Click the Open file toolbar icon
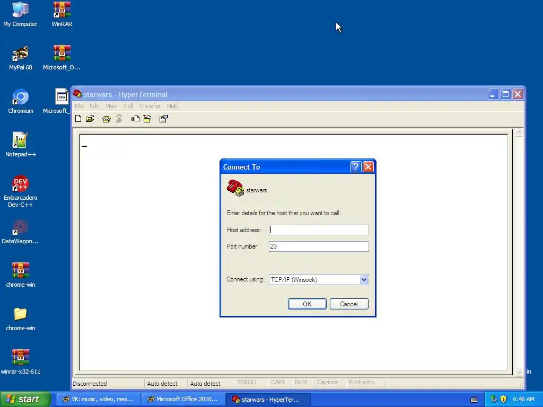The width and height of the screenshot is (543, 407). [90, 119]
